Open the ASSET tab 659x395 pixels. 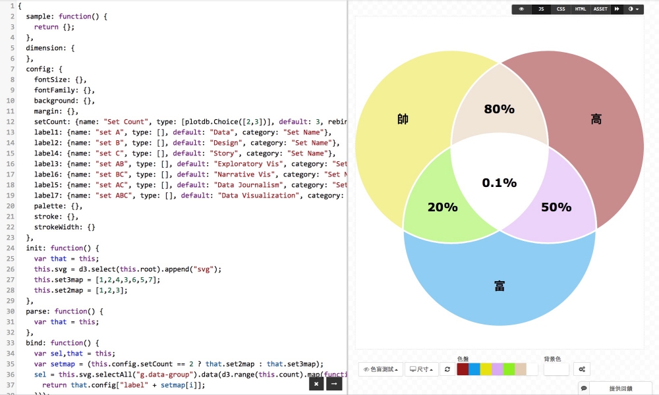[x=600, y=9]
